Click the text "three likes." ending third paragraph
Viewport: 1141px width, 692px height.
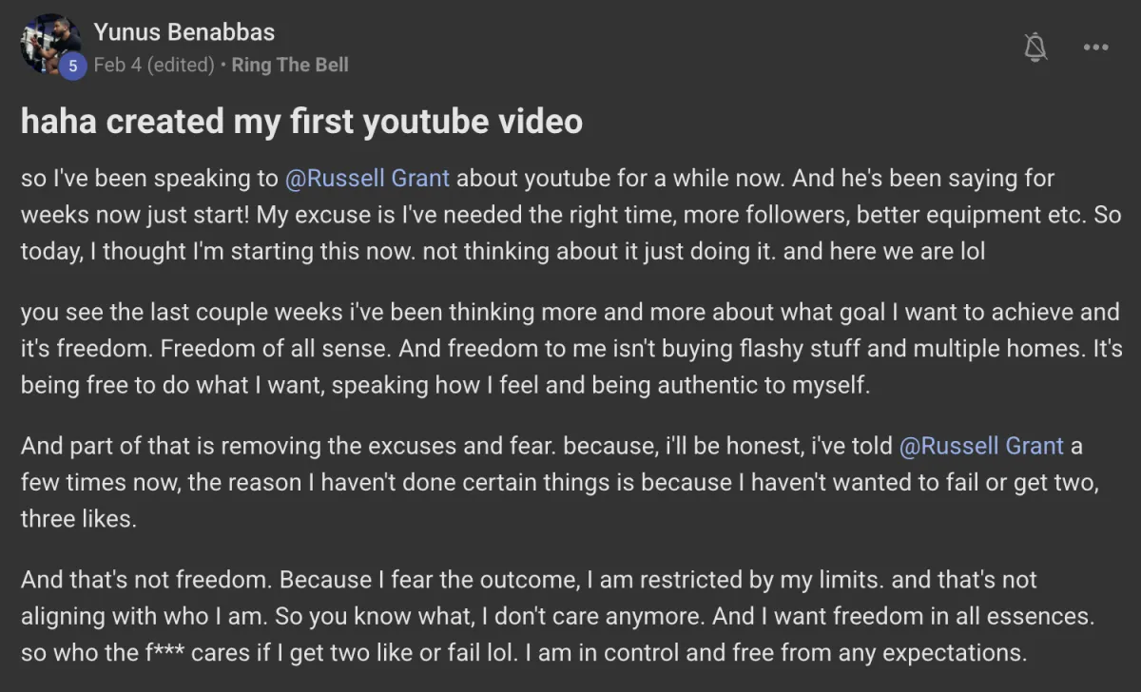click(78, 518)
